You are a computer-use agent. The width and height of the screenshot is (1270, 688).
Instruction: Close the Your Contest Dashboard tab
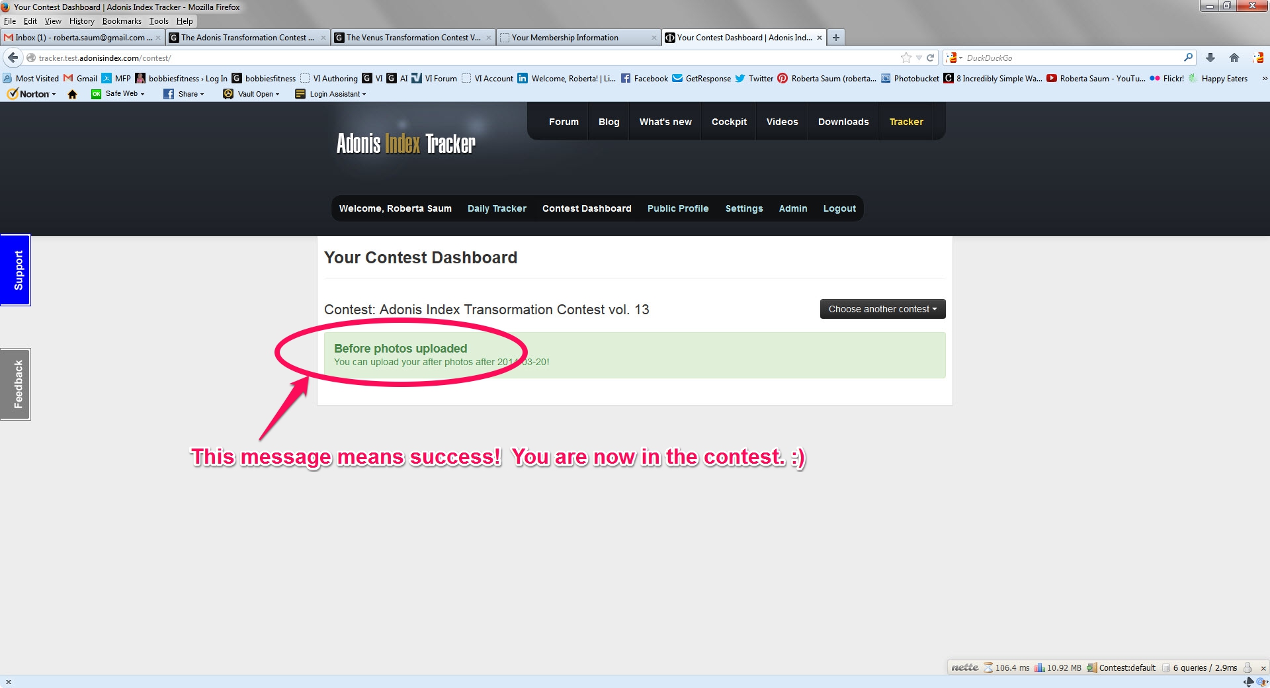pyautogui.click(x=820, y=38)
